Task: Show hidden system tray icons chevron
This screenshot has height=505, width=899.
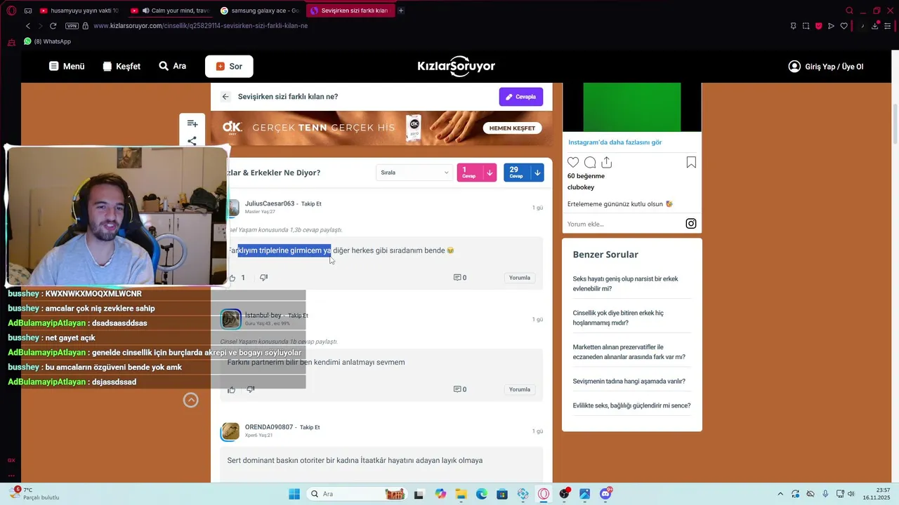Action: [780, 494]
